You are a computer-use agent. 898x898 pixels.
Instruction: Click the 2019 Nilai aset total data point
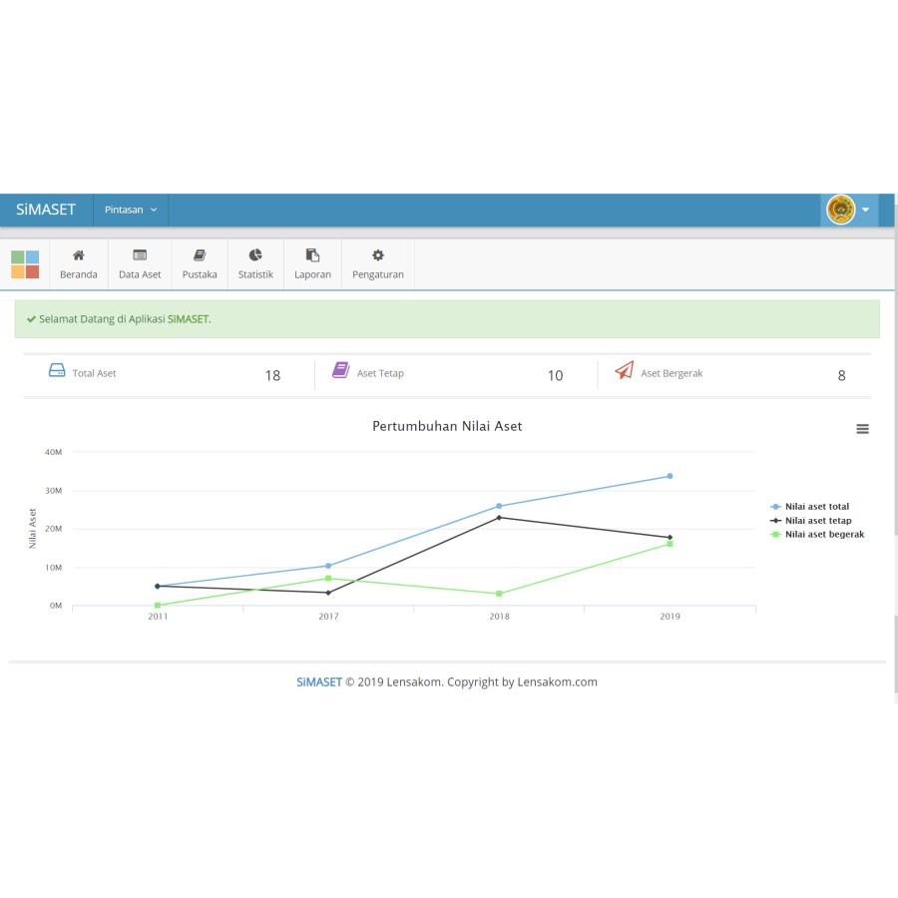[670, 476]
